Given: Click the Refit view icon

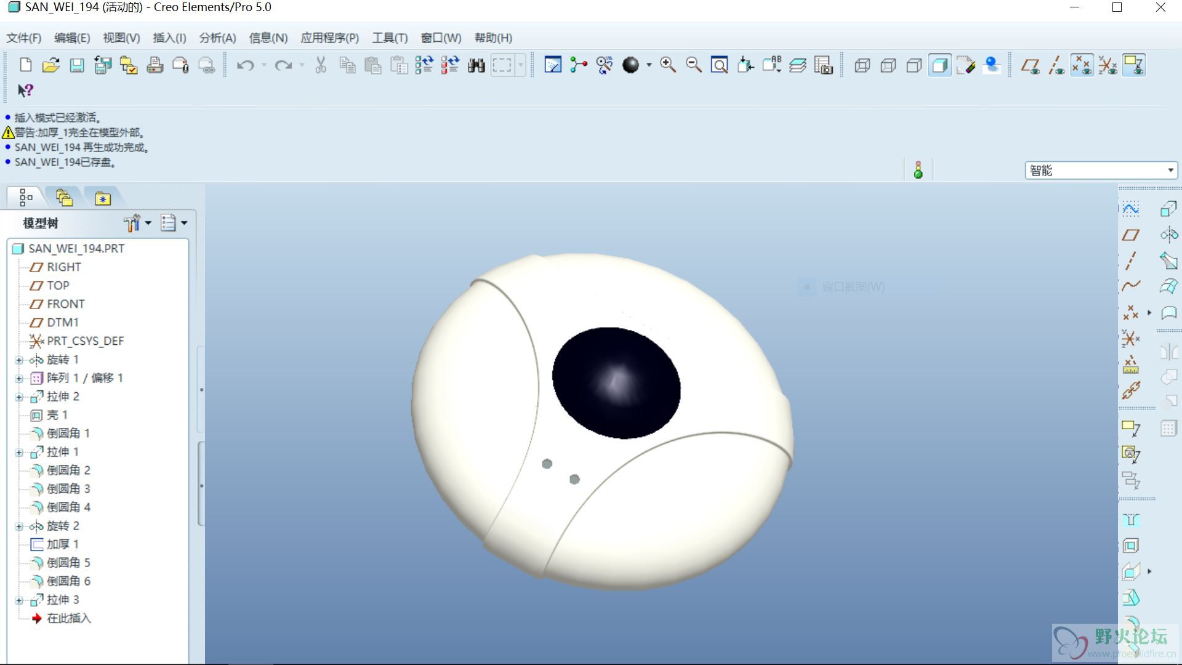Looking at the screenshot, I should 719,65.
